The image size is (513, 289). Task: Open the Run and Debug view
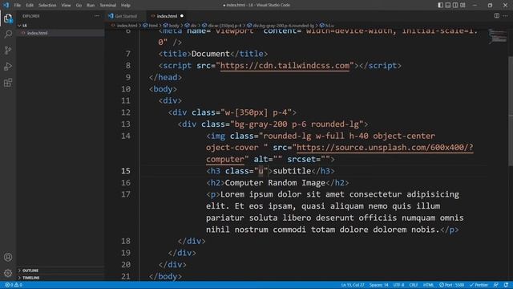8,66
